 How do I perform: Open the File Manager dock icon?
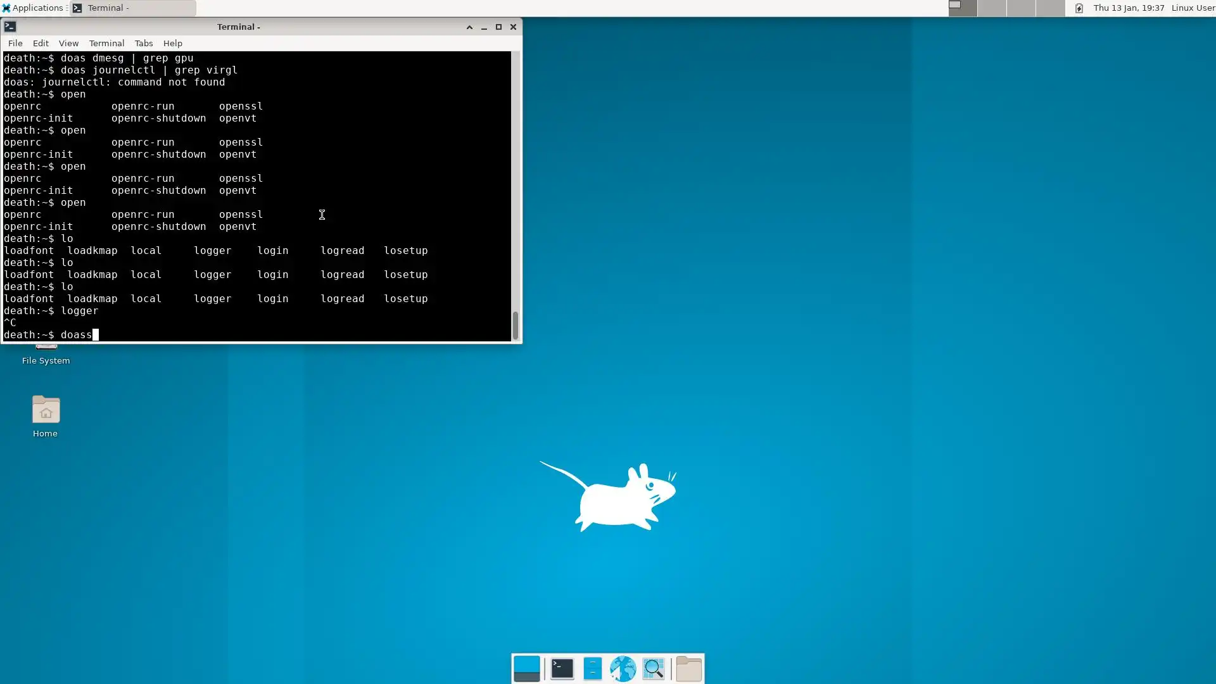point(592,669)
